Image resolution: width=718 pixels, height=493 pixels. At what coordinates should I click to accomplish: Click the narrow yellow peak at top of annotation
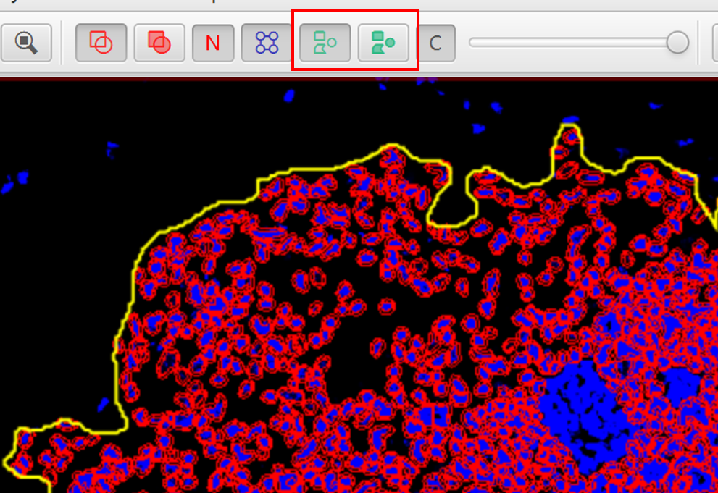point(569,129)
